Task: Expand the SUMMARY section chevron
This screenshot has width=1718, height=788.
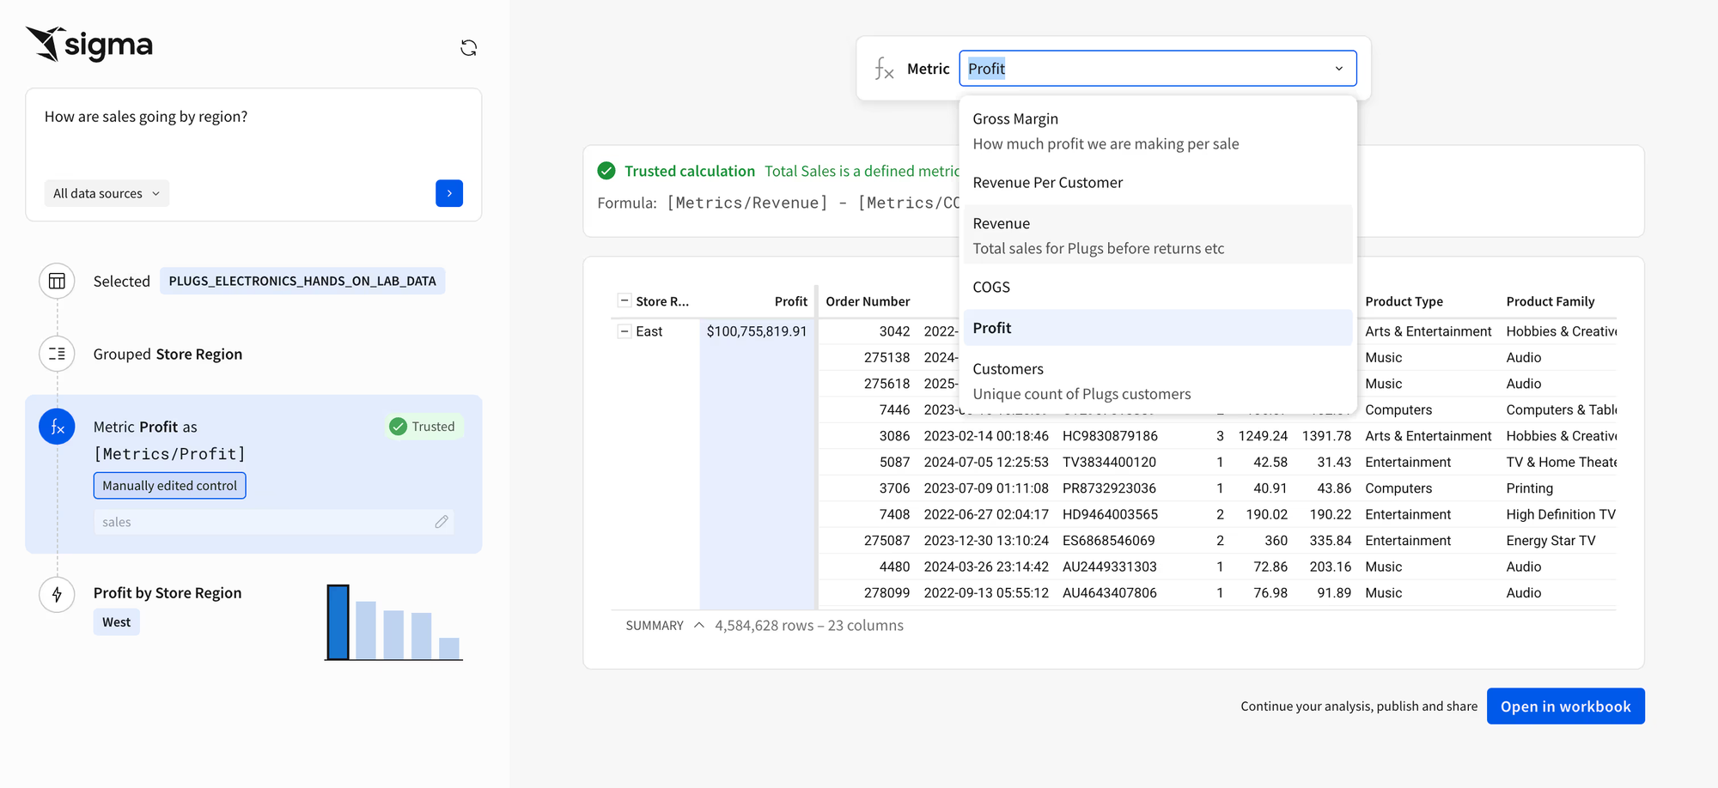Action: [699, 626]
